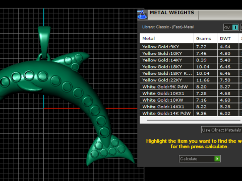Select White Gold:10KX1 row
This screenshot has height=181, width=242.
point(191,94)
